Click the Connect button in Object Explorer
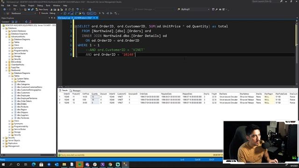 (x=6, y=22)
